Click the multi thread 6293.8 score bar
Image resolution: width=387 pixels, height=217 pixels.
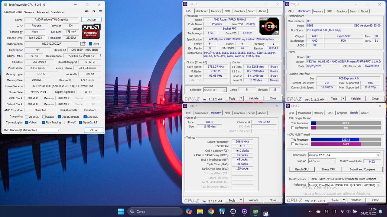click(x=346, y=139)
